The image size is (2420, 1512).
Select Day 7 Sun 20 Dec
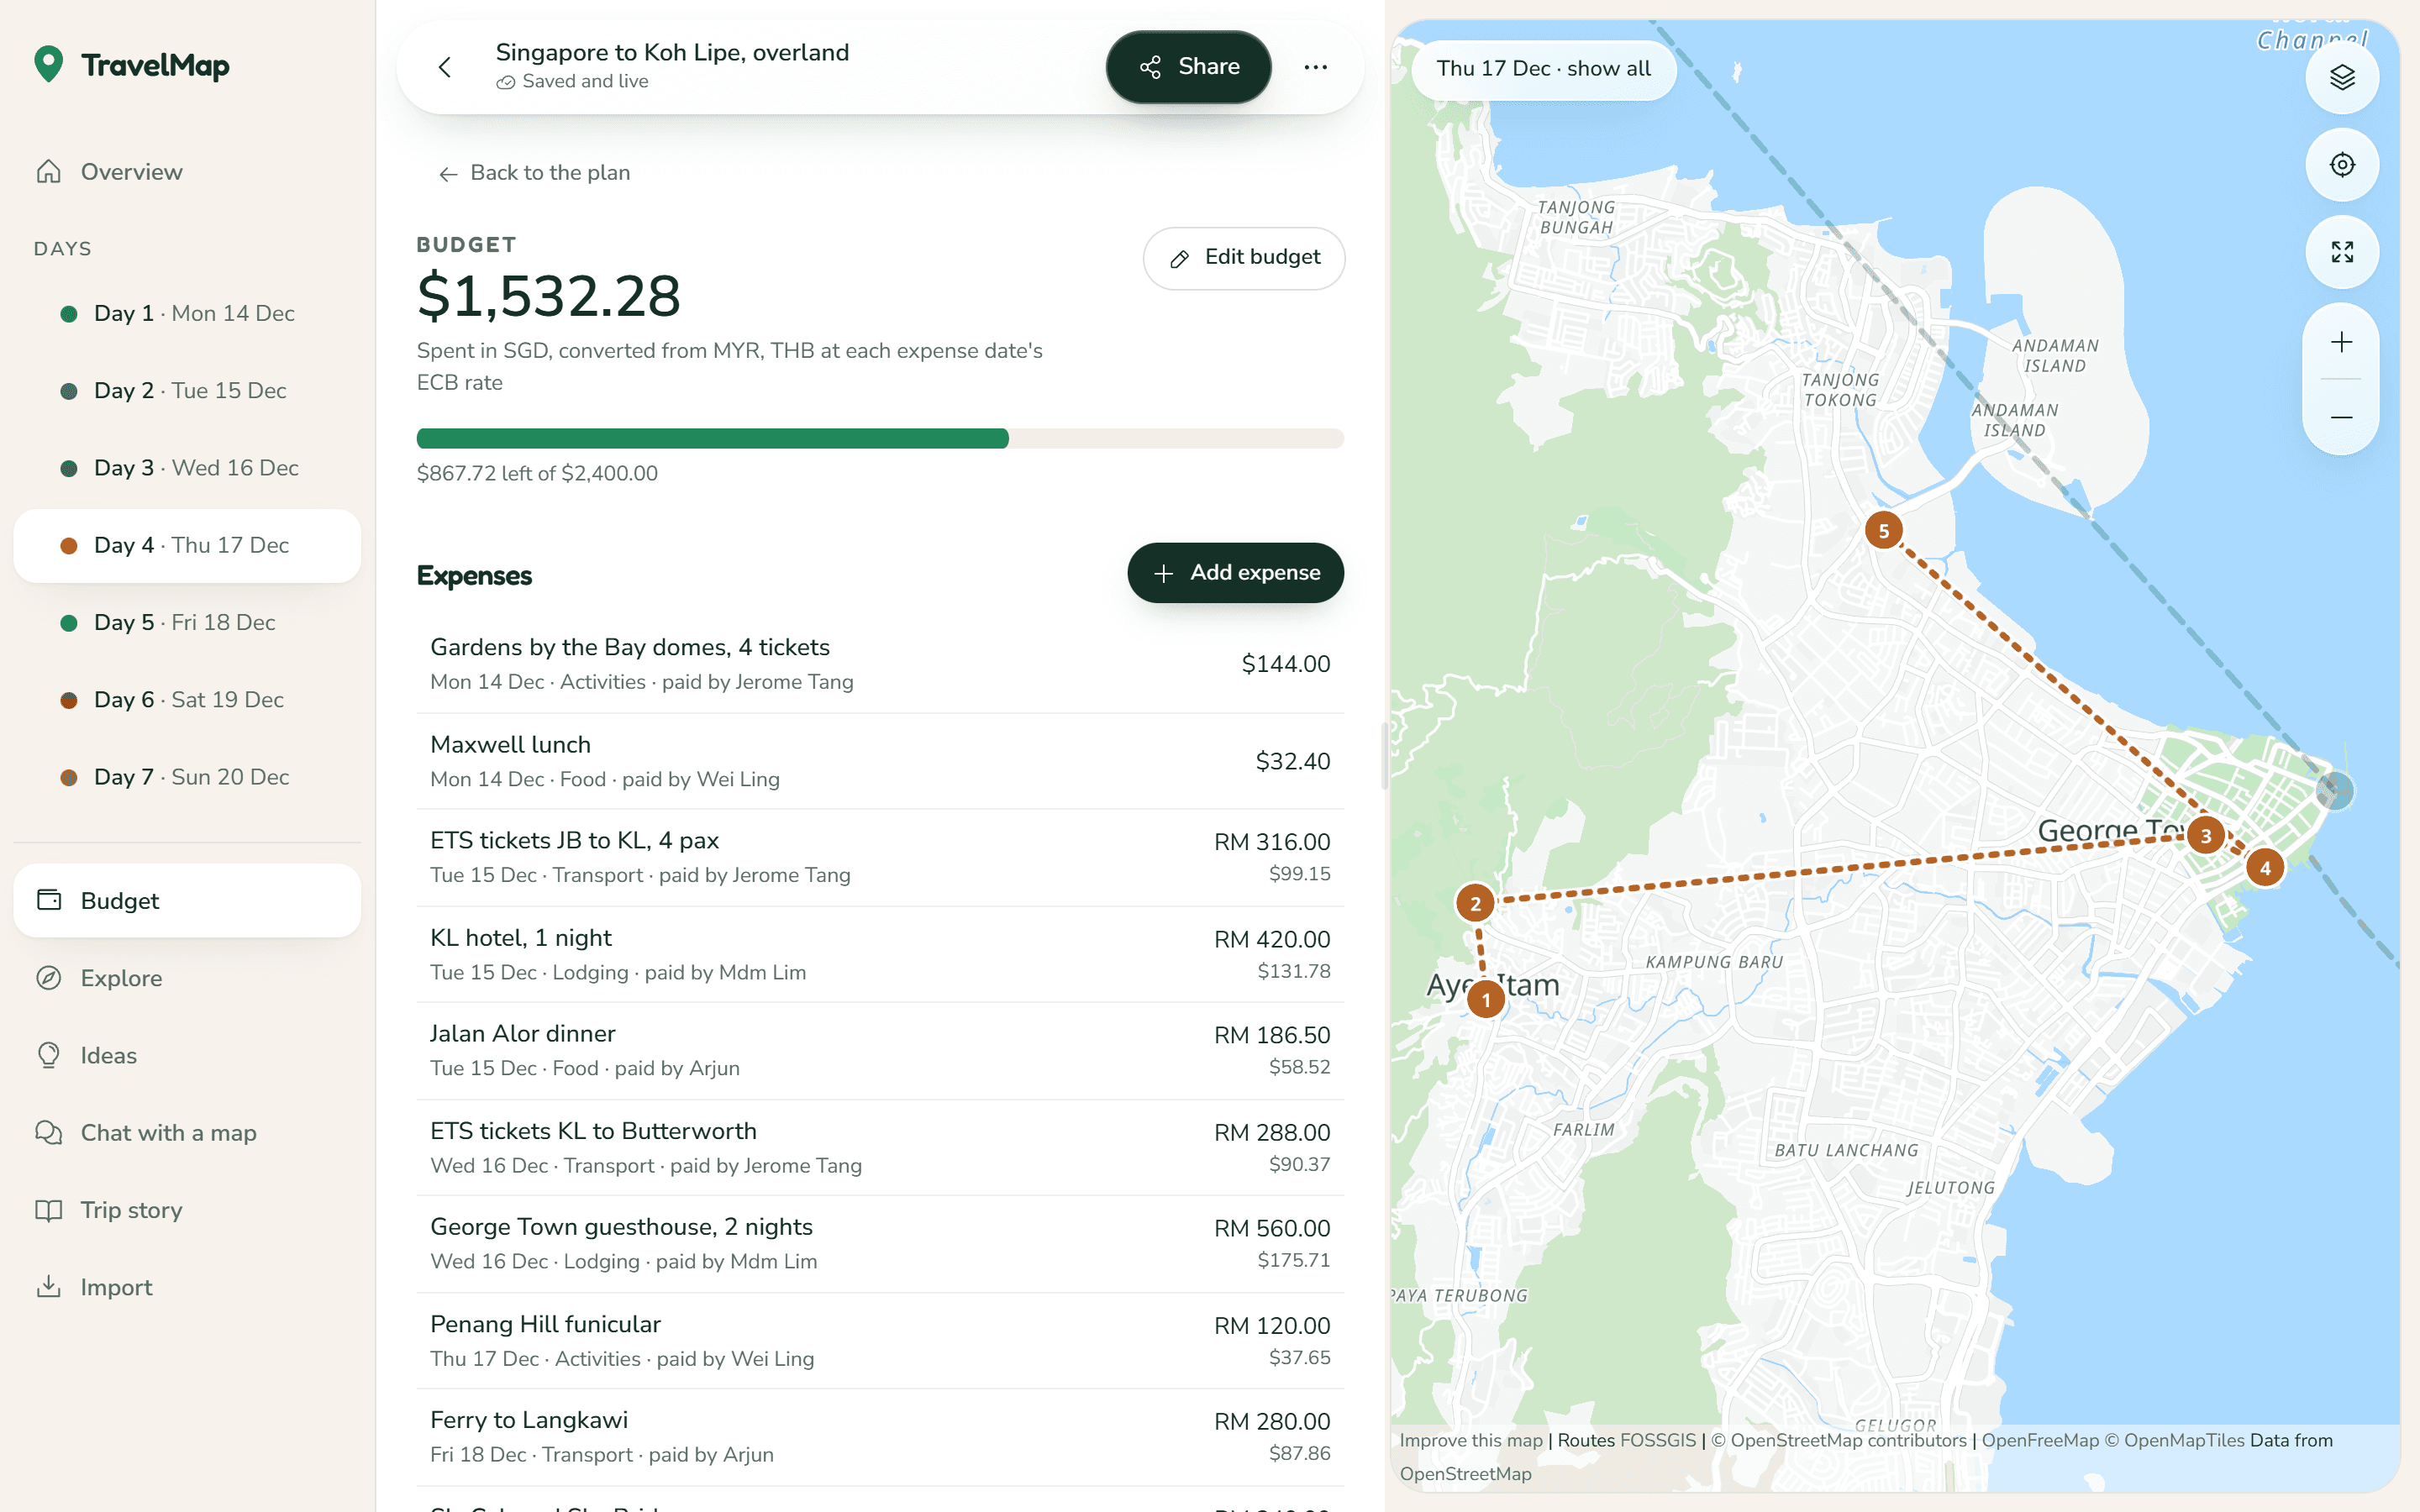point(187,777)
